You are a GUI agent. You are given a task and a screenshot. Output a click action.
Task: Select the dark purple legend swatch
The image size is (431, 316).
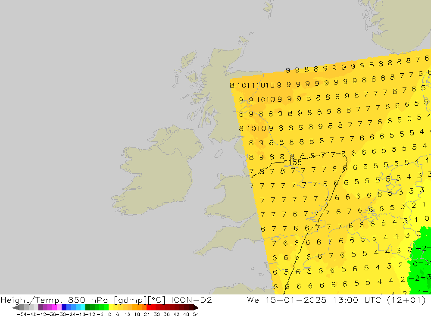pos(41,307)
